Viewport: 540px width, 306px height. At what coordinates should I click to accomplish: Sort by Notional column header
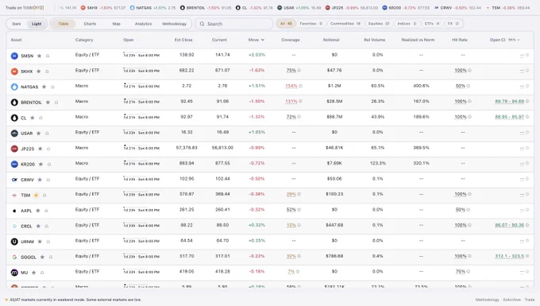331,40
